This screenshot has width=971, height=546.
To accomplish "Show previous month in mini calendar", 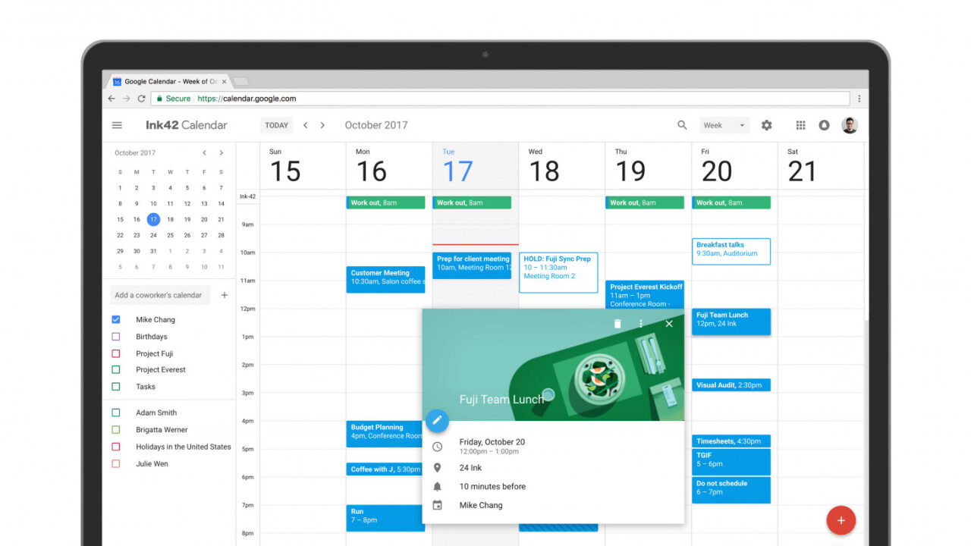I will (204, 153).
